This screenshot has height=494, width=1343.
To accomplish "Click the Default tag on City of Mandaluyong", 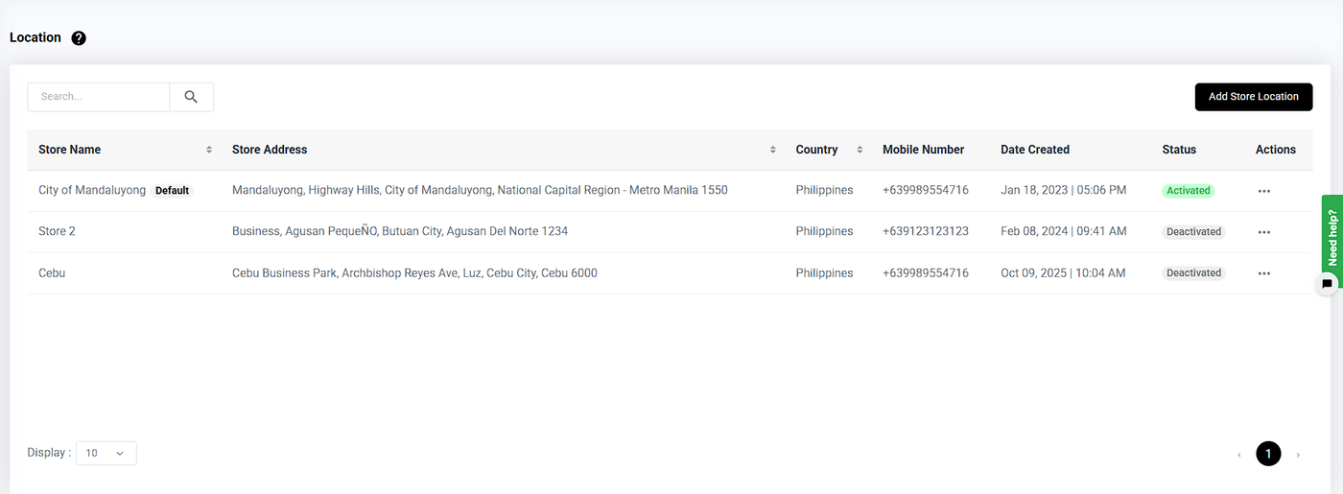I will coord(173,191).
